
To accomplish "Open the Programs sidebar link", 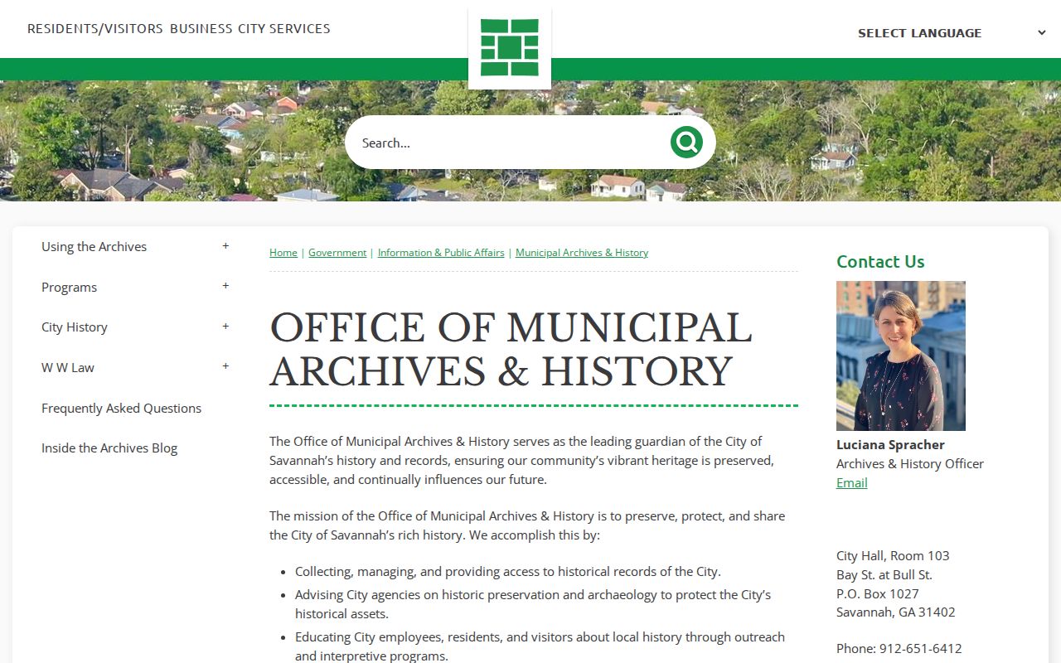I will point(69,287).
